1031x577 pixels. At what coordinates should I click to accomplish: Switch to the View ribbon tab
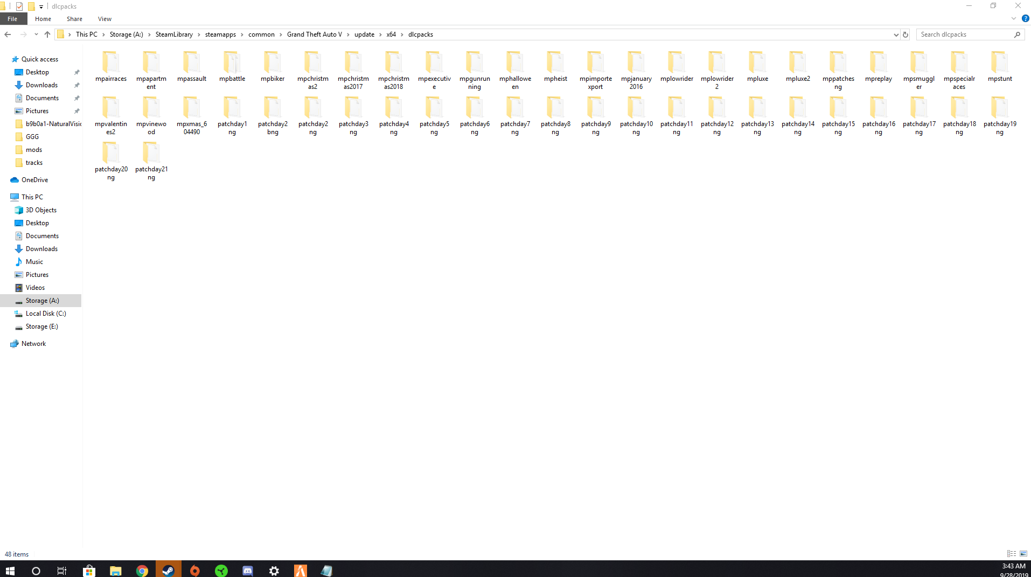tap(105, 19)
